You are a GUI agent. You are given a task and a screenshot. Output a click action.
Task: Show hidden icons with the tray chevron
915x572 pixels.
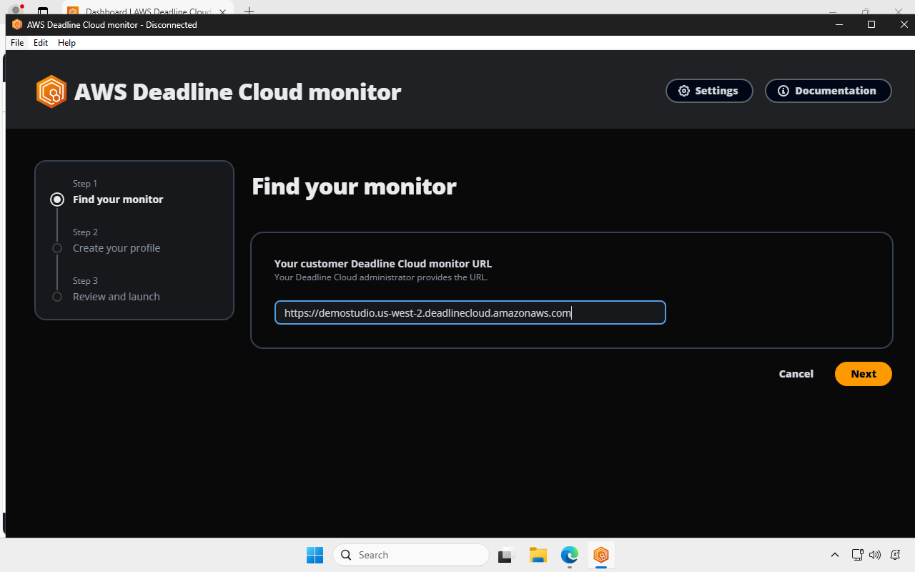pyautogui.click(x=835, y=555)
